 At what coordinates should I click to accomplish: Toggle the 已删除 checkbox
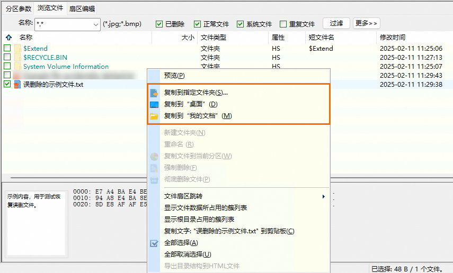coord(159,24)
